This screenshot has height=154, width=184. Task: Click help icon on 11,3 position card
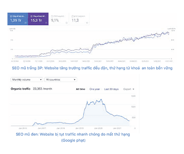87,23
